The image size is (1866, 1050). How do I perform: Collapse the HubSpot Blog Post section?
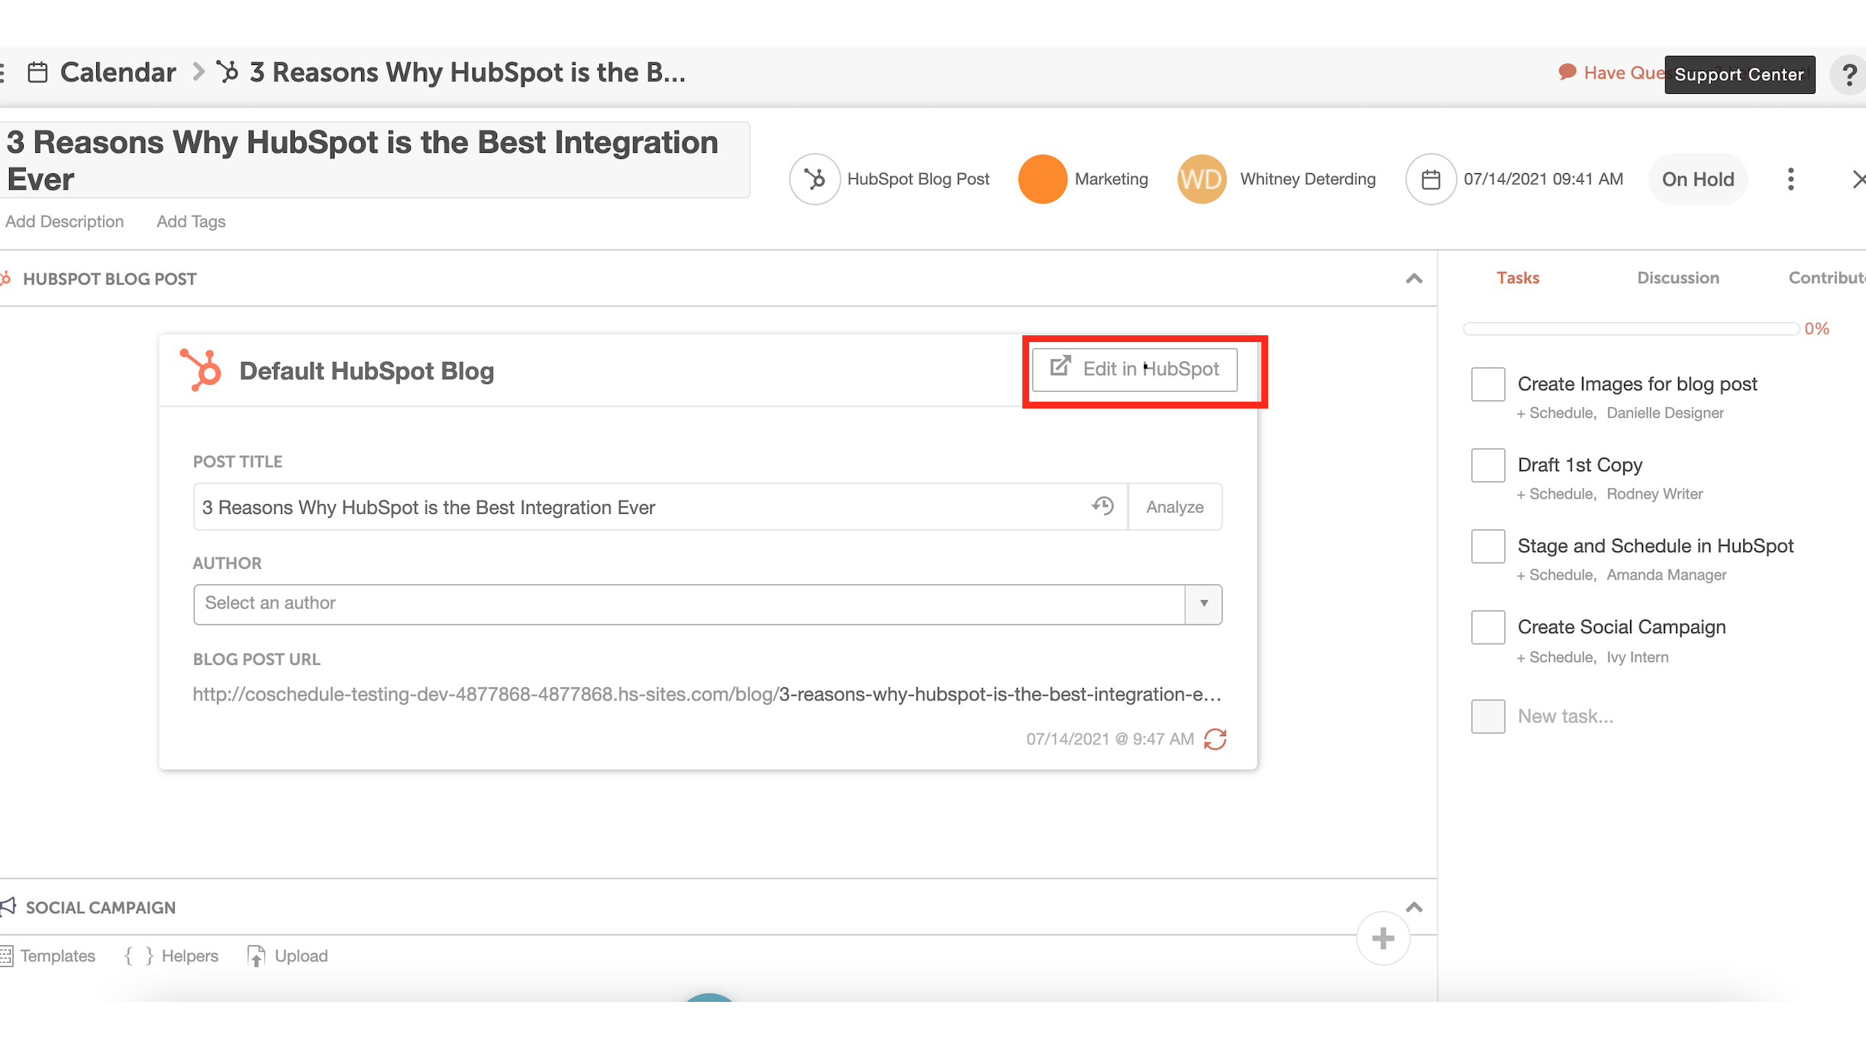1414,279
